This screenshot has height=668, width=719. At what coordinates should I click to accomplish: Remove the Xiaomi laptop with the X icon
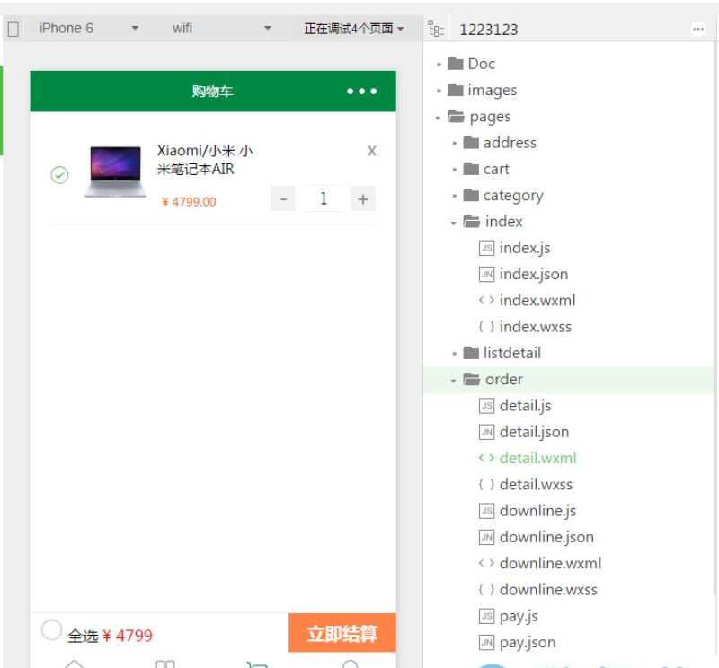[x=371, y=151]
